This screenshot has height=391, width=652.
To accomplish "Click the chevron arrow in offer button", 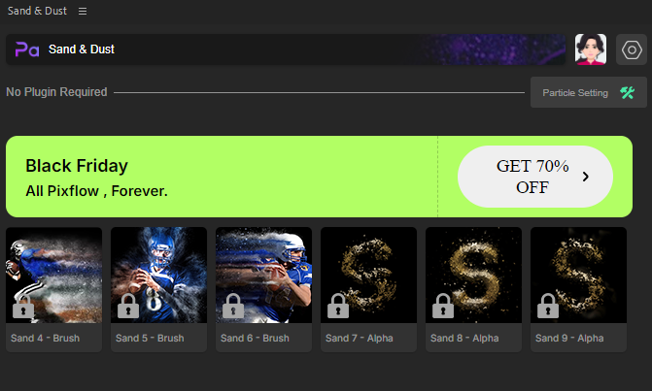I will pyautogui.click(x=586, y=177).
